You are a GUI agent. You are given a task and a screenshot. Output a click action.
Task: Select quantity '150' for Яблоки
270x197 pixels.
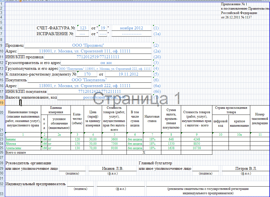click(77, 144)
